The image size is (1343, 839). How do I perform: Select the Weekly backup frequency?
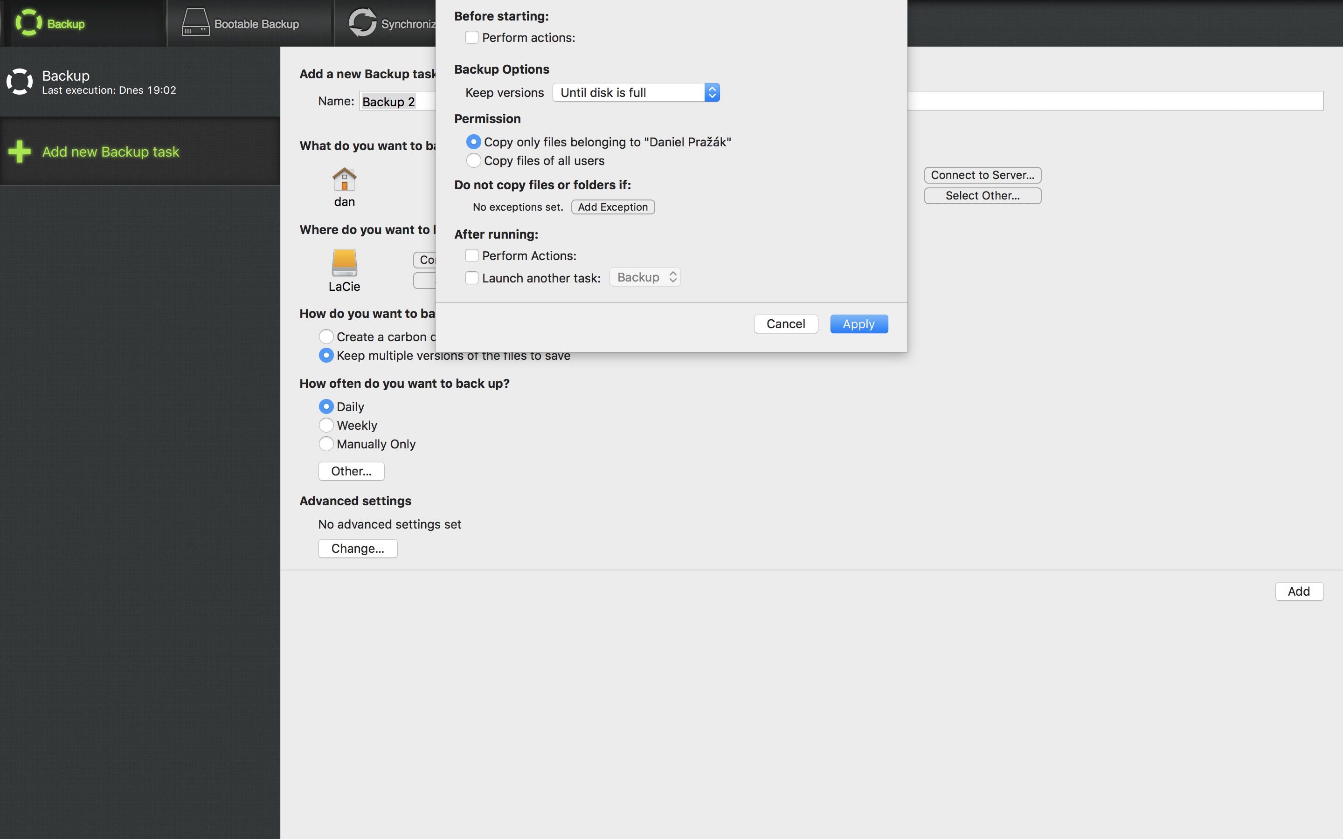[x=326, y=426]
